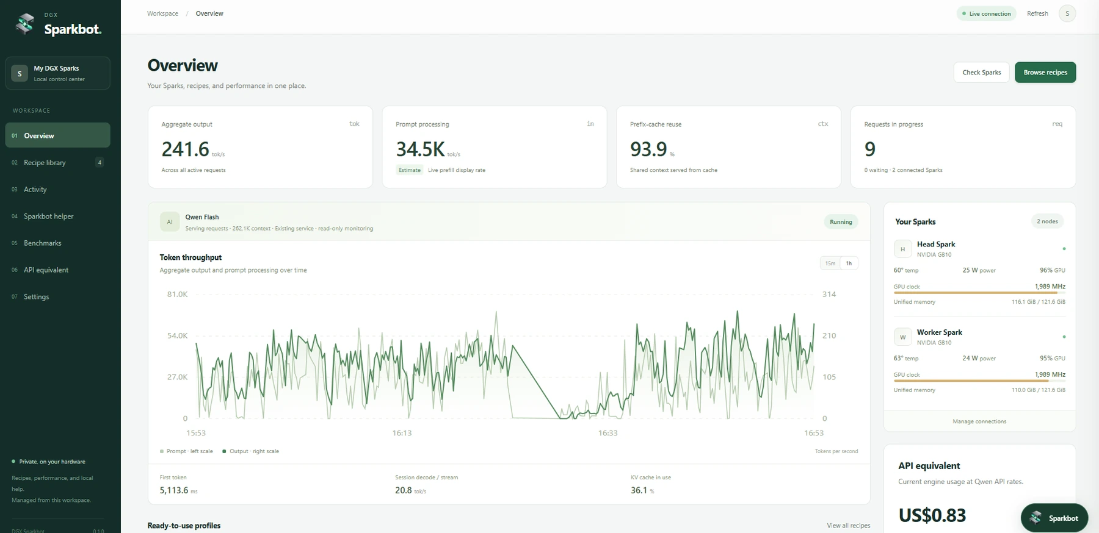Click Head Spark green status dot
The image size is (1099, 533).
coord(1064,249)
